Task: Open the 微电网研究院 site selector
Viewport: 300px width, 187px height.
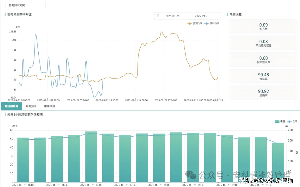Action: click(26, 5)
